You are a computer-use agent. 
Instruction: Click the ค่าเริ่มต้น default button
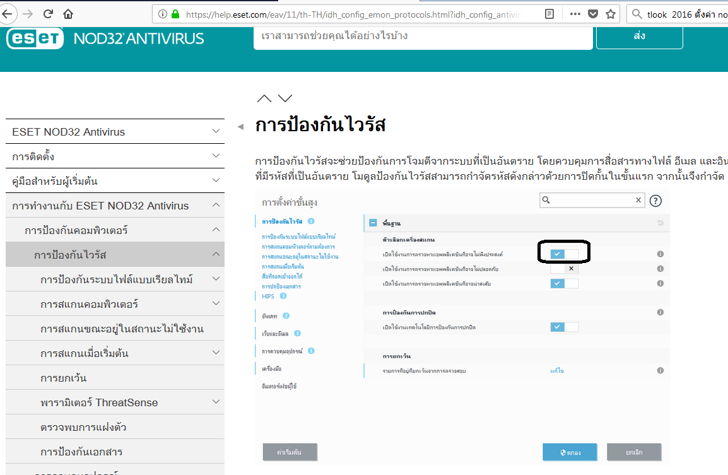[290, 452]
